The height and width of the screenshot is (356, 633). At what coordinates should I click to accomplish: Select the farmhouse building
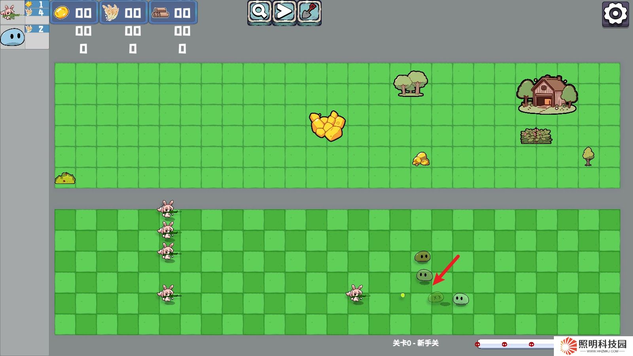tap(547, 94)
